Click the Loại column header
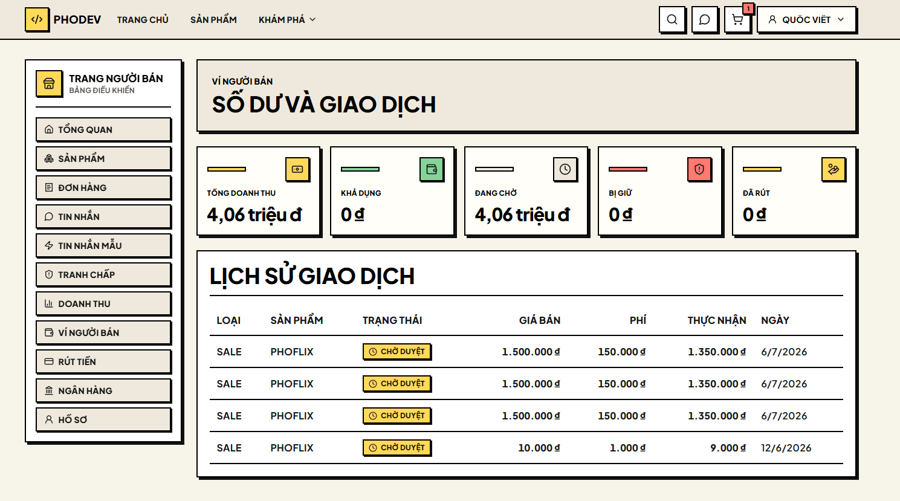Screen dimensions: 900x501 pos(228,320)
